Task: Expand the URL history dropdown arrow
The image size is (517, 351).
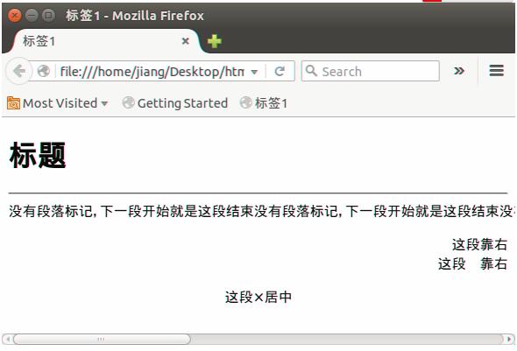Action: 254,72
